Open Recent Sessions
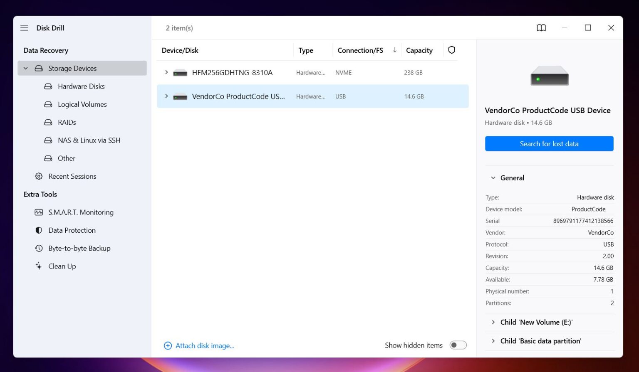The height and width of the screenshot is (372, 639). pos(72,176)
